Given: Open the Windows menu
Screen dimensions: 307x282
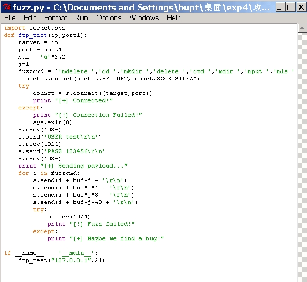Looking at the screenshot, I should (x=143, y=18).
